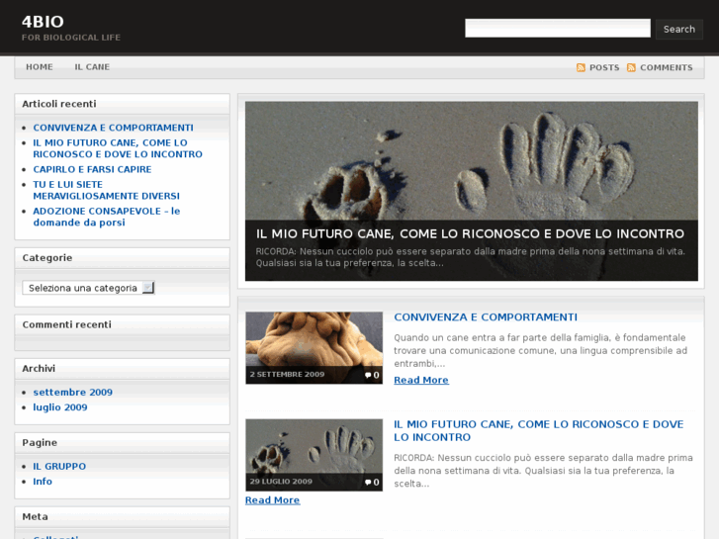The width and height of the screenshot is (719, 539).
Task: Open CAPIRLO E FARSI CAPIRE recent article
Action: click(x=92, y=169)
